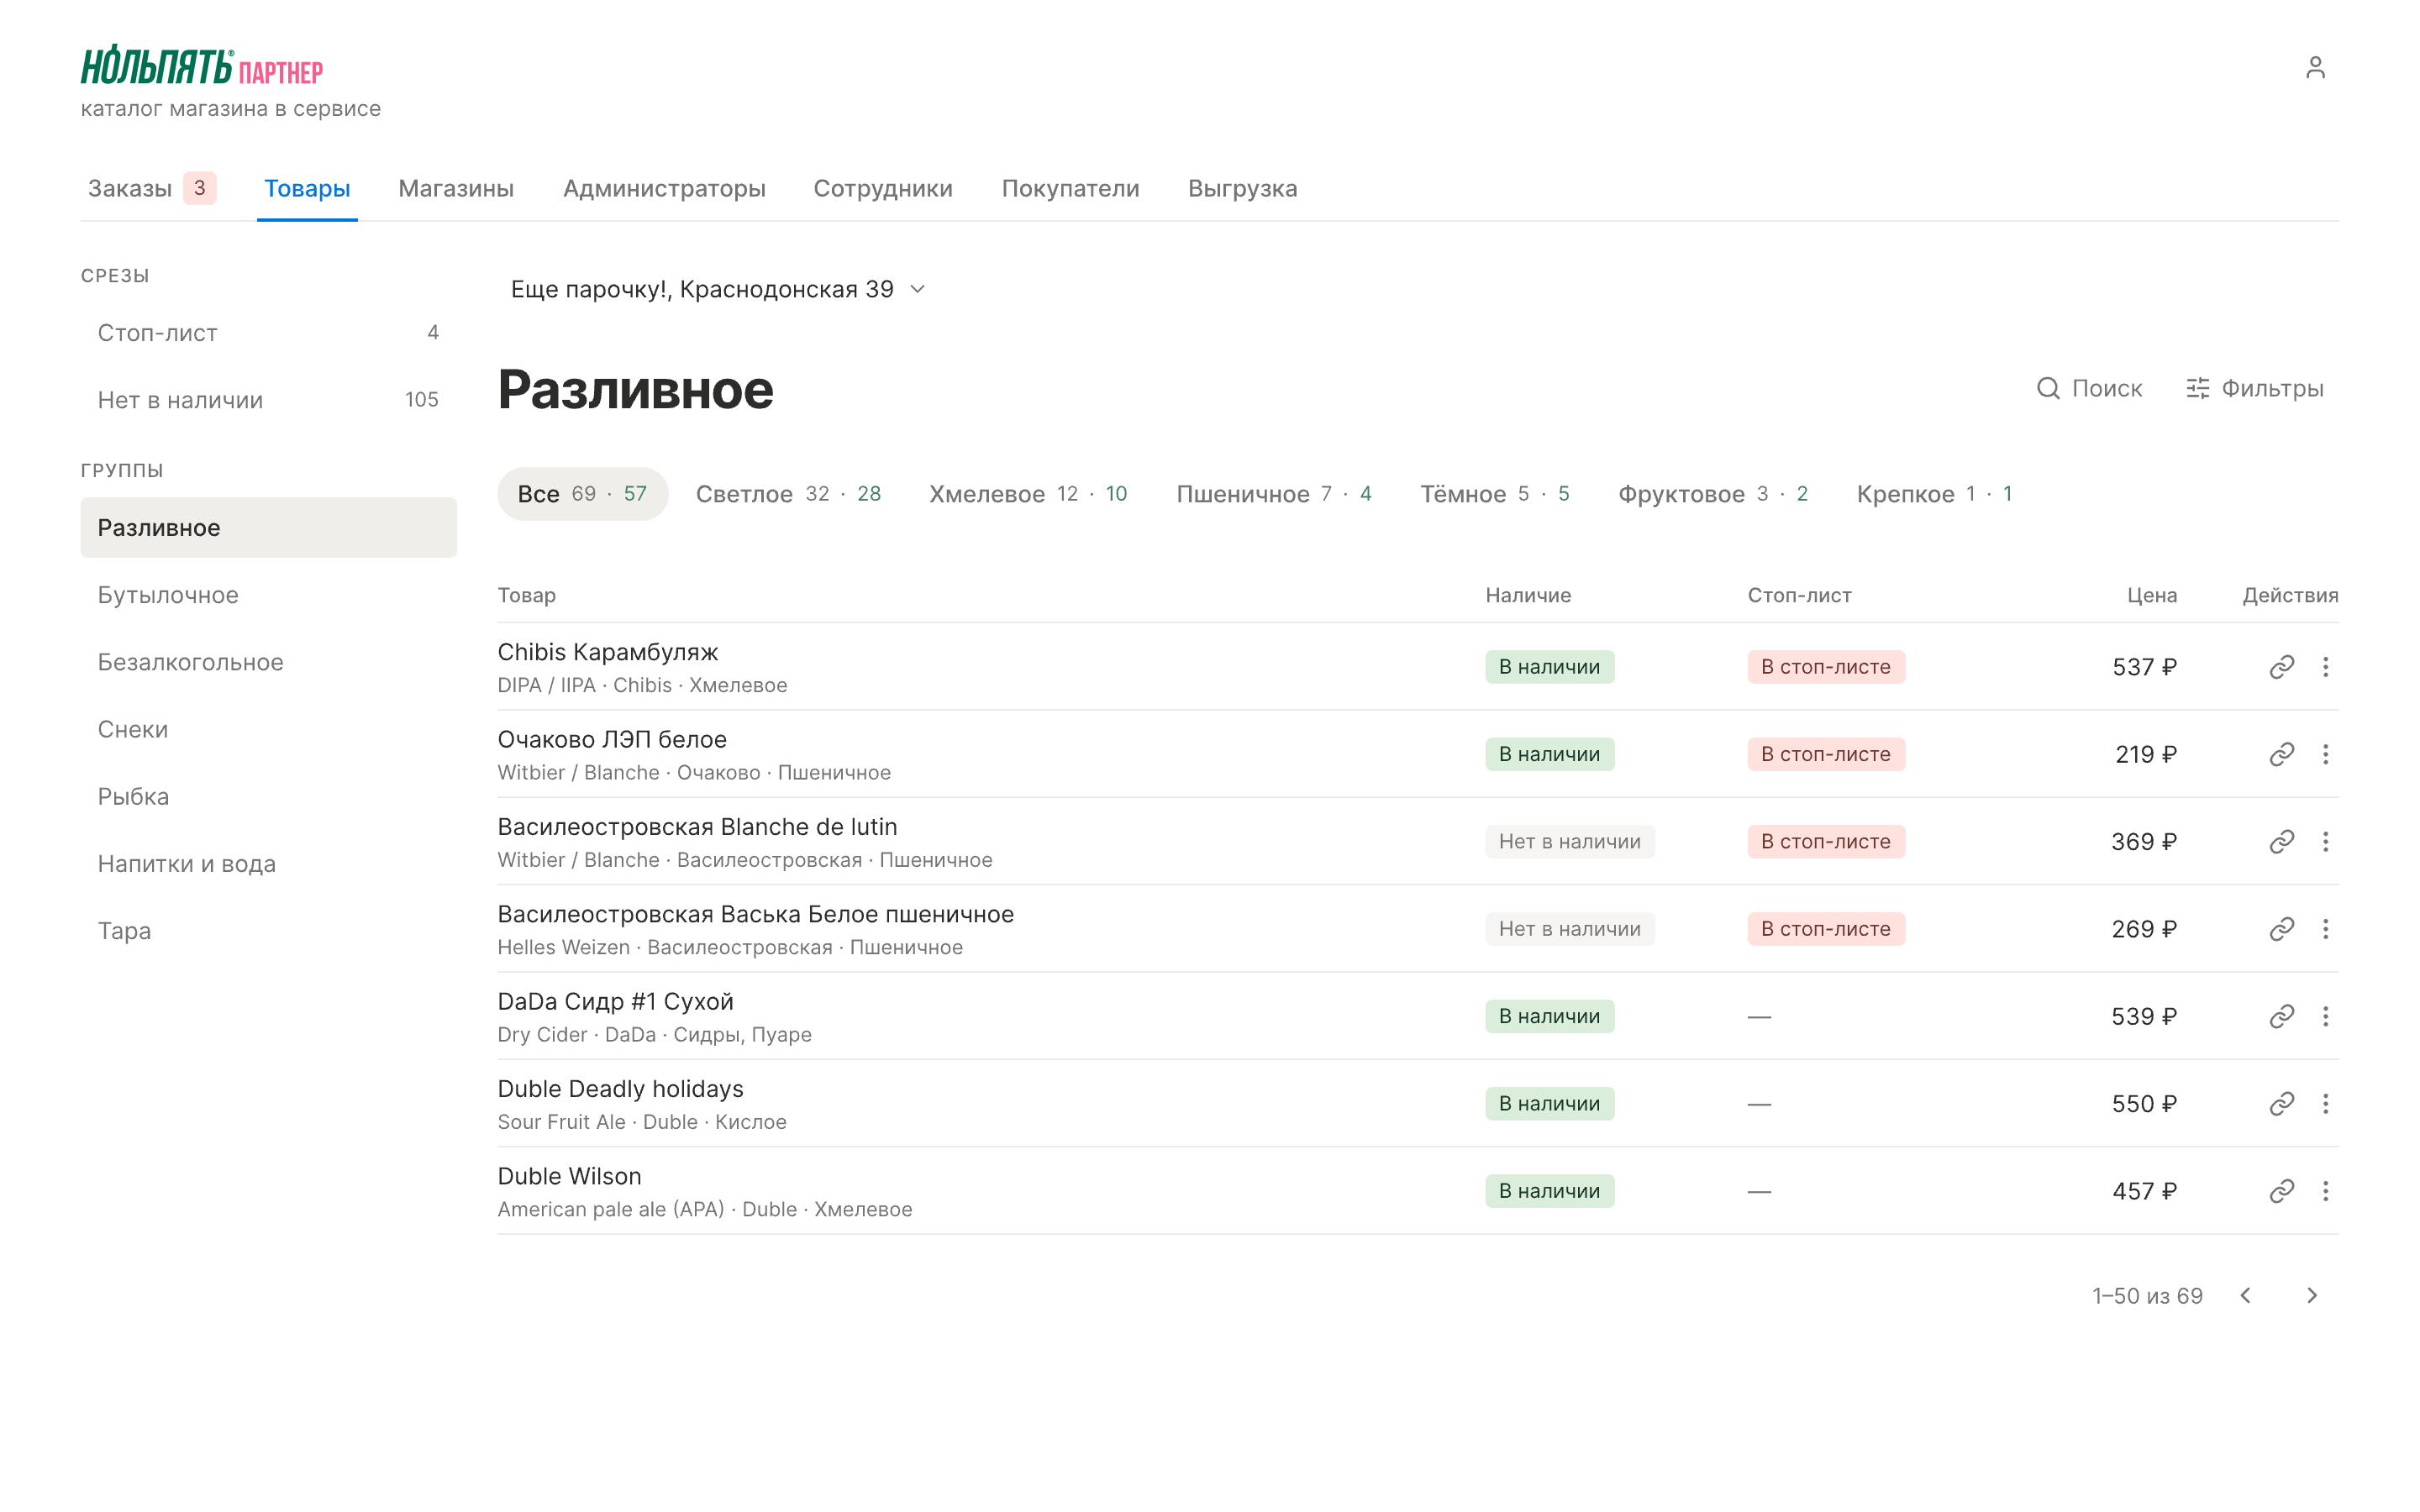This screenshot has height=1512, width=2420.
Task: Open product Duble Deadly holidays
Action: click(x=620, y=1089)
